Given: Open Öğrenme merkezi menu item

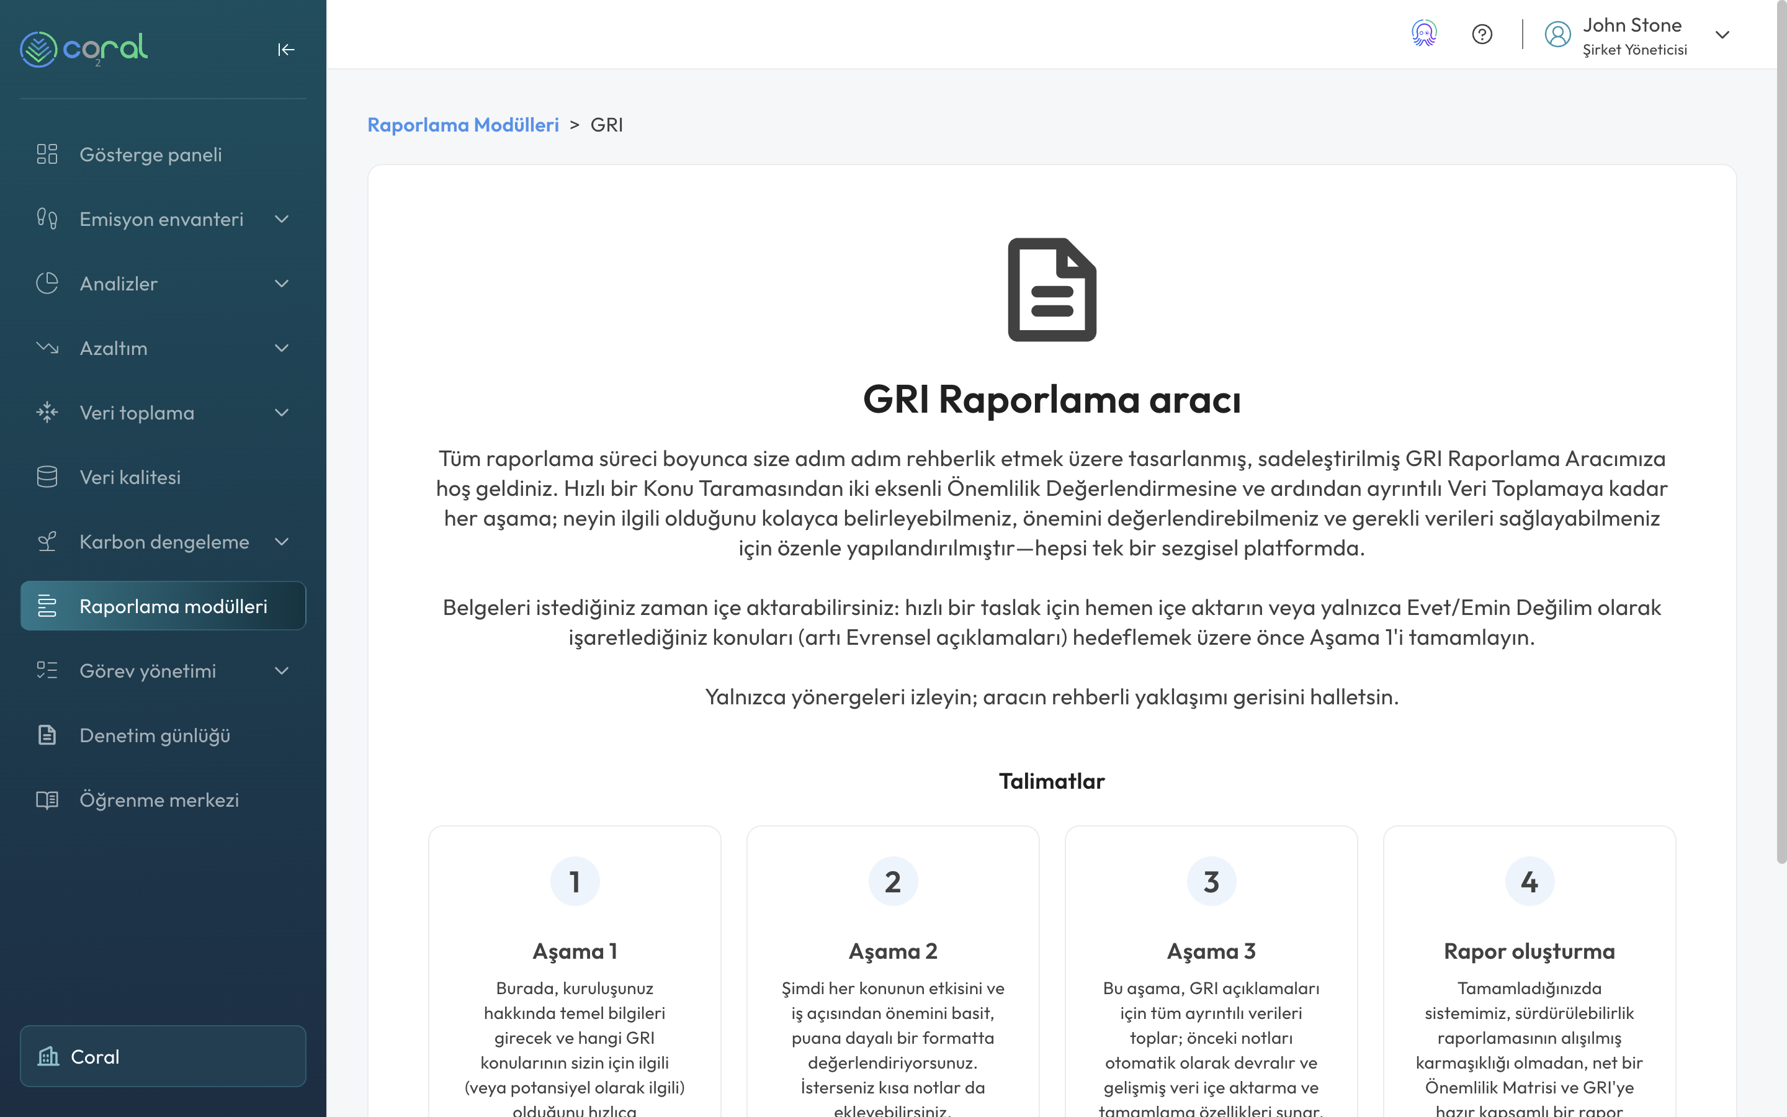Looking at the screenshot, I should pos(163,800).
